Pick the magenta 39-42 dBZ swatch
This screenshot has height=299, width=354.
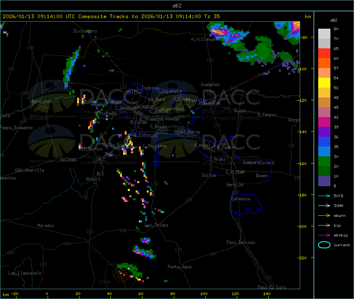[x=324, y=122]
